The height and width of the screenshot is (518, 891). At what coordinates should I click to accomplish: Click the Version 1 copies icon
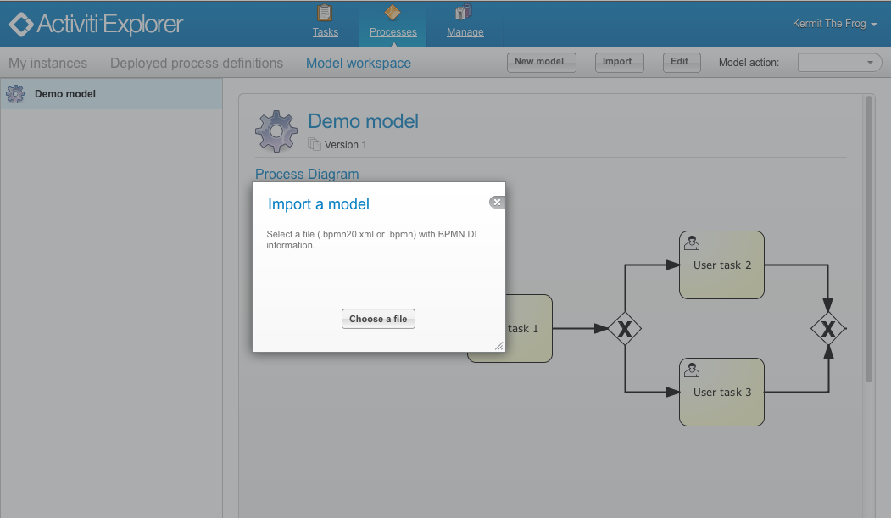tap(314, 143)
